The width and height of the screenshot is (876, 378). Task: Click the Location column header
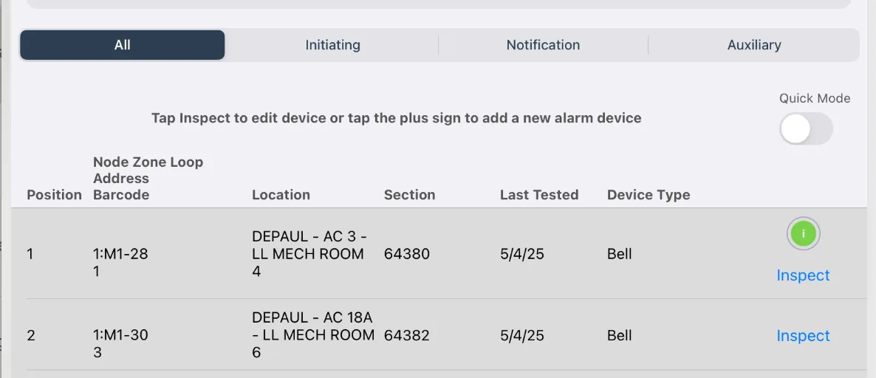pyautogui.click(x=281, y=195)
